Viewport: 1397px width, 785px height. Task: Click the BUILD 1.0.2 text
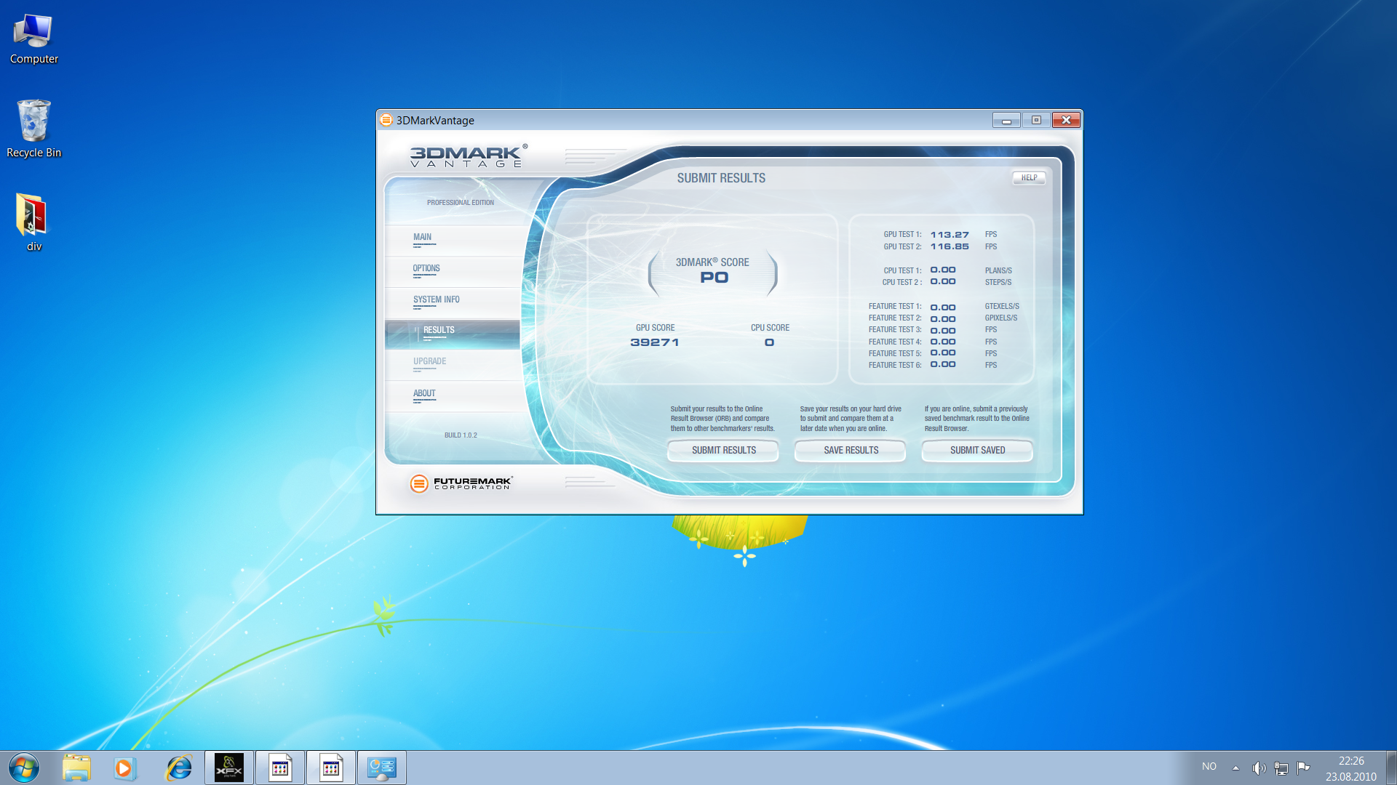point(461,435)
